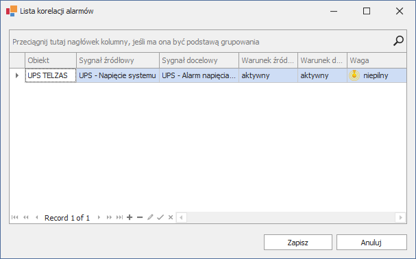This screenshot has width=416, height=259.
Task: Edit current record with pencil icon
Action: (150, 217)
